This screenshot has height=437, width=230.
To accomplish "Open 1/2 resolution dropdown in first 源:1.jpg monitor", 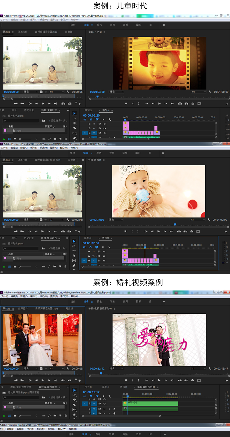I will (x=56, y=92).
